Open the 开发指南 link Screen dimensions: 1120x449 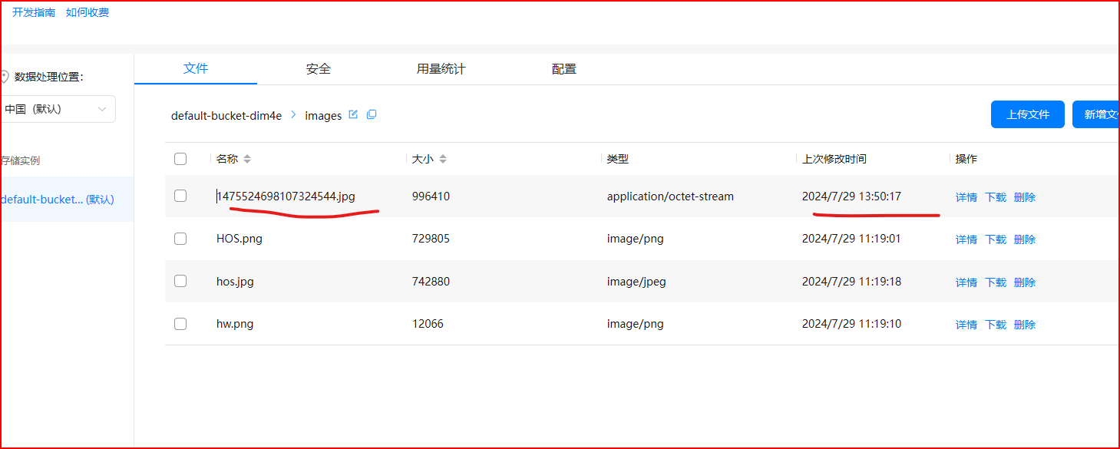coord(34,12)
